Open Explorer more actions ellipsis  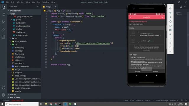[38, 7]
